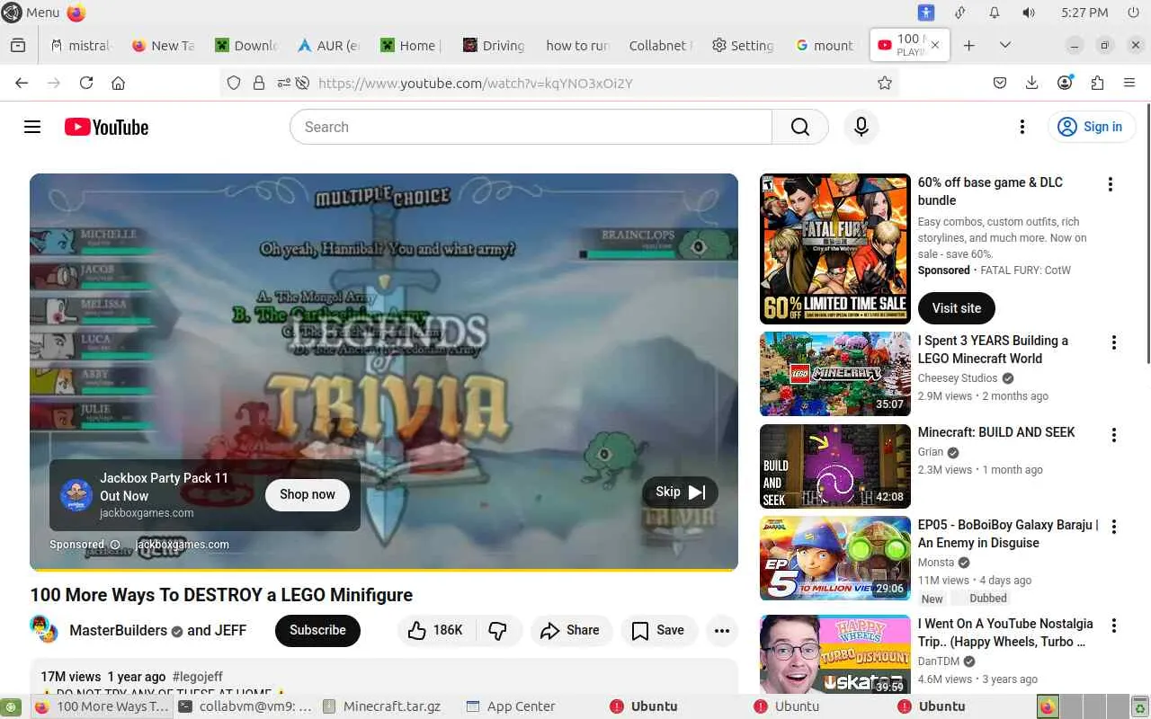Viewport: 1151px width, 719px height.
Task: Save the video to a playlist
Action: click(x=657, y=630)
